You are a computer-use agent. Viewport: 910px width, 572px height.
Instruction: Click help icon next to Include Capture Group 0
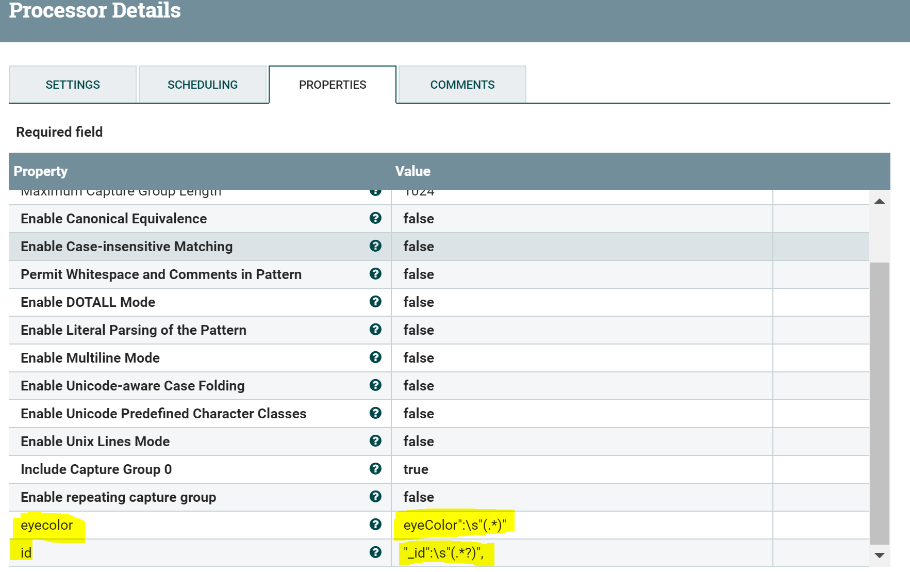[376, 469]
